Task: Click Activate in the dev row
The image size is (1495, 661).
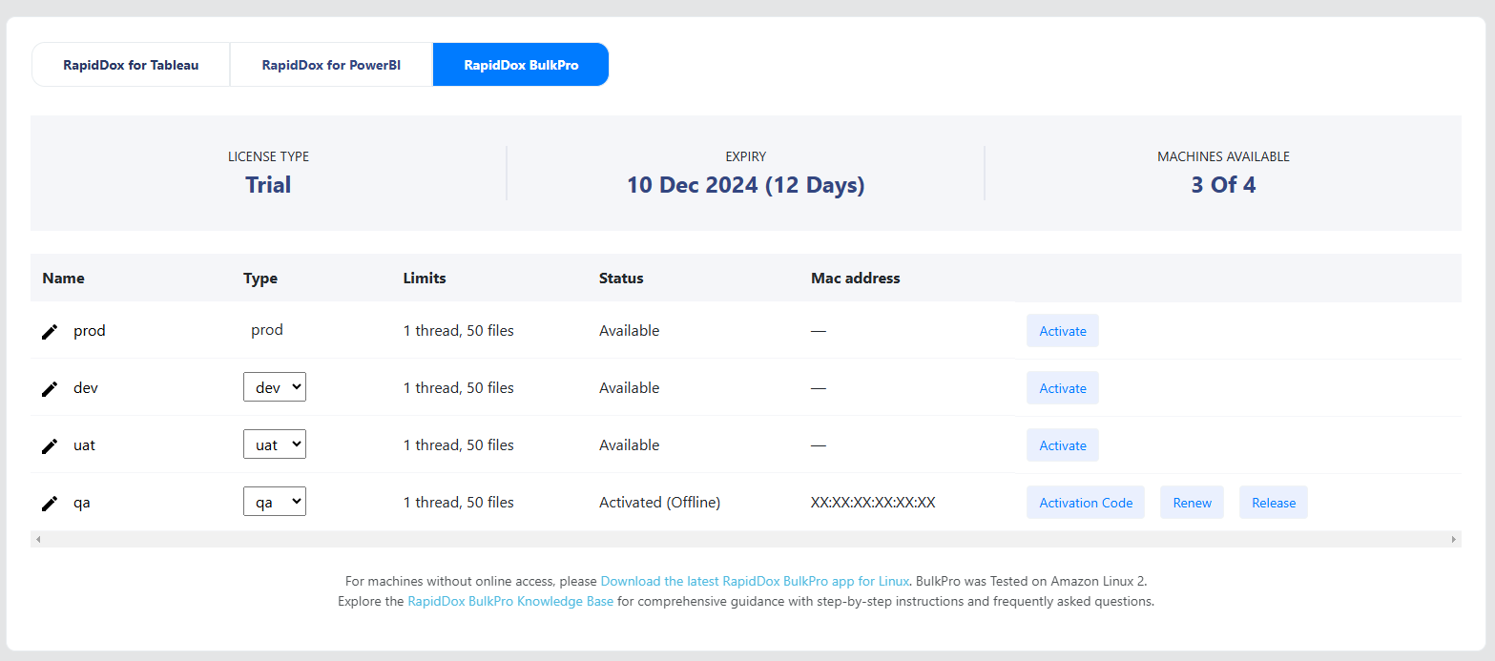Action: (1063, 388)
